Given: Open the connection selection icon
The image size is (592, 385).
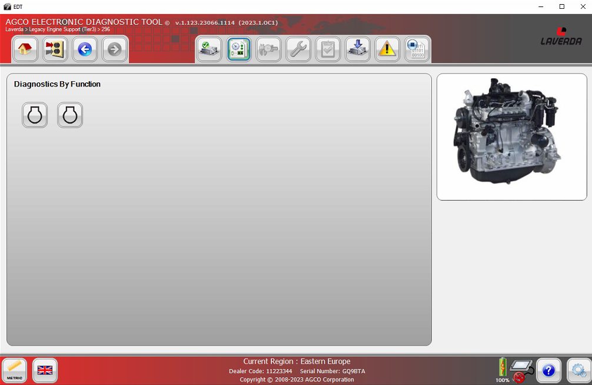Looking at the screenshot, I should click(x=55, y=49).
